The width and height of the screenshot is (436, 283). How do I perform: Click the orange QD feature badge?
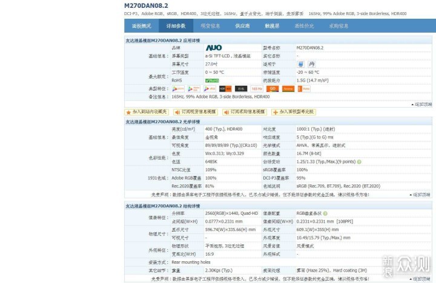coord(272,89)
